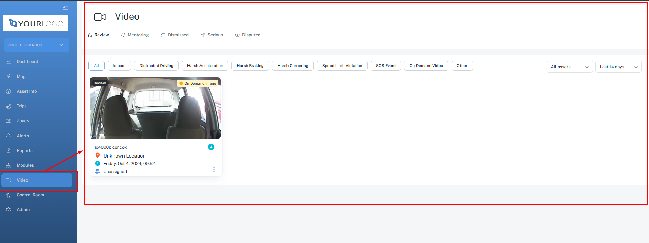Filter by SOS Event
The image size is (649, 243).
coord(386,66)
